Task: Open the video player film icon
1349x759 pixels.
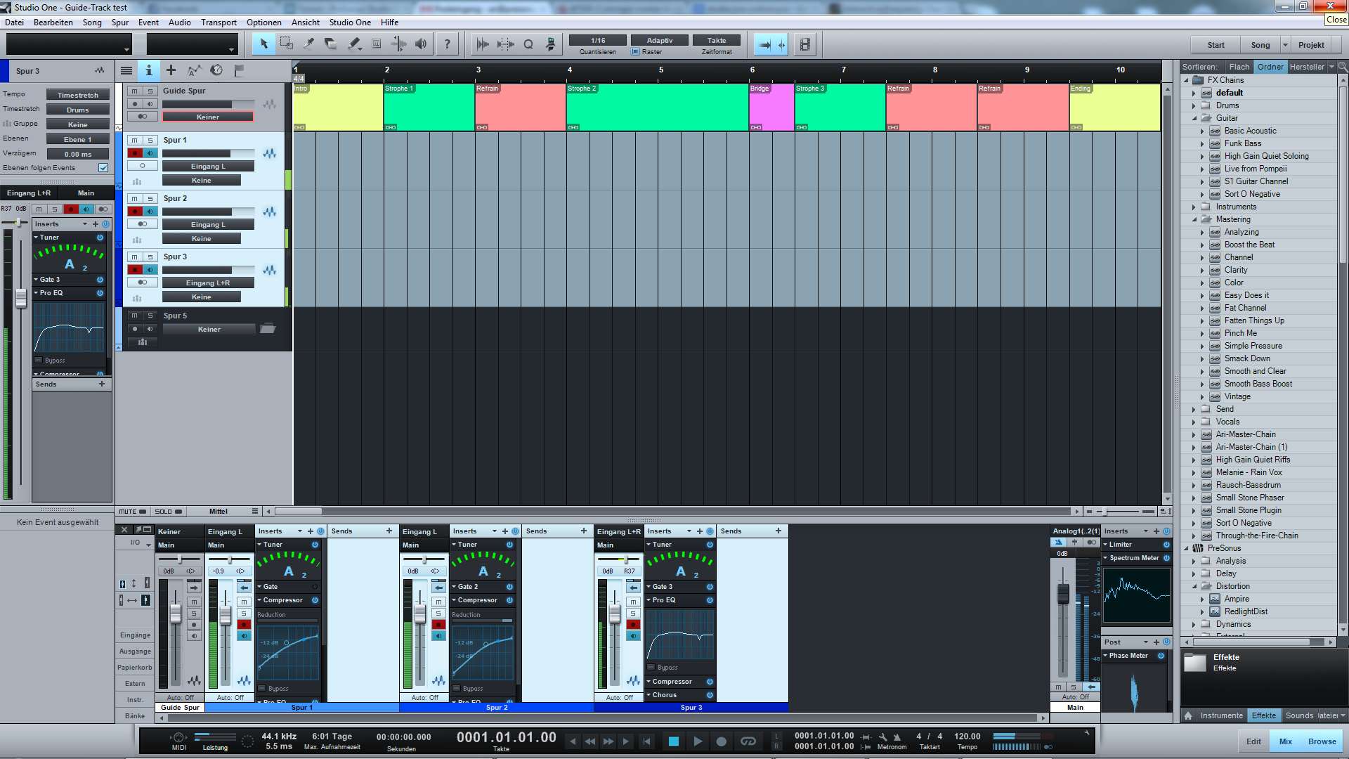Action: (x=805, y=44)
